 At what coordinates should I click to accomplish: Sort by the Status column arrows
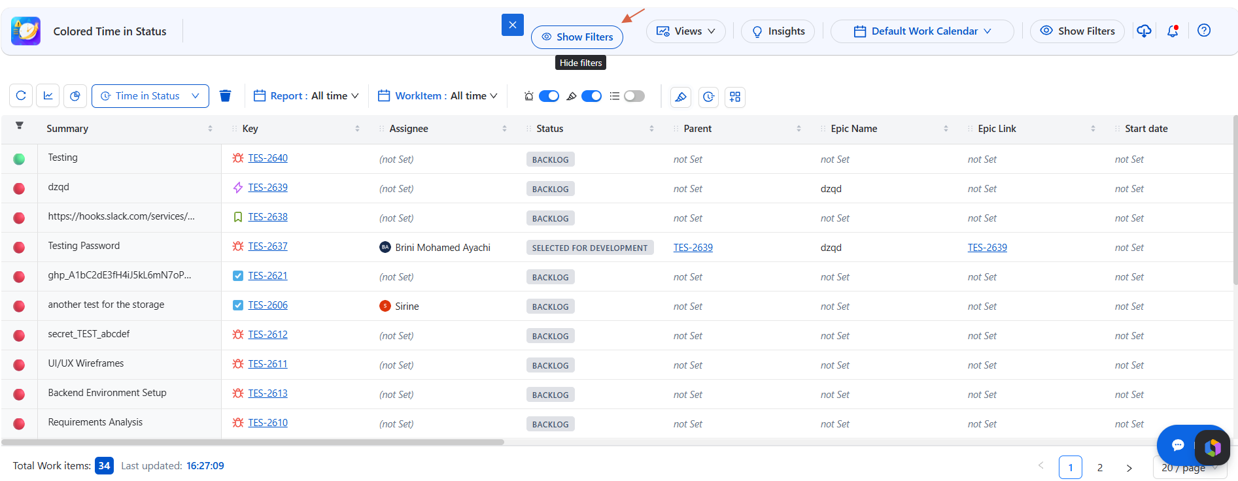coord(651,129)
